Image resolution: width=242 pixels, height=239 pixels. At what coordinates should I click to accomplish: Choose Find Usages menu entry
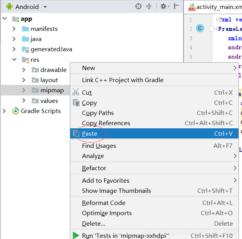pos(154,146)
